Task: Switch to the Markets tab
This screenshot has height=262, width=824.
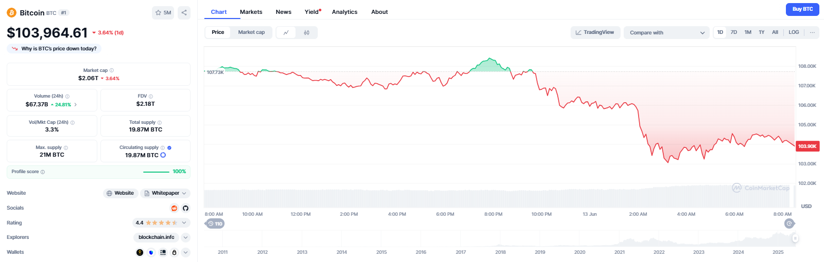Action: (x=251, y=12)
